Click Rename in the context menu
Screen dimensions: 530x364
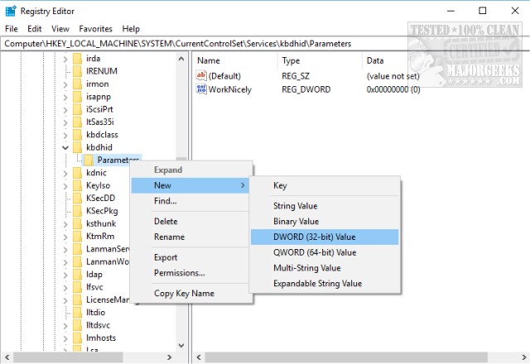[x=190, y=237]
